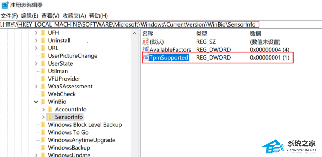Image resolution: width=322 pixels, height=157 pixels.
Task: Select the UFH folder icon
Action: coord(43,33)
